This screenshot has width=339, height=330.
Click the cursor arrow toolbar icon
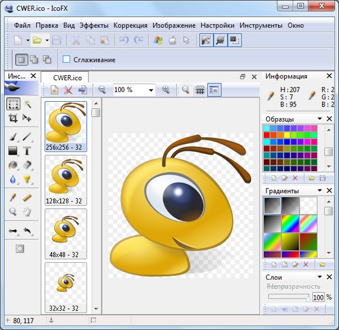(186, 40)
